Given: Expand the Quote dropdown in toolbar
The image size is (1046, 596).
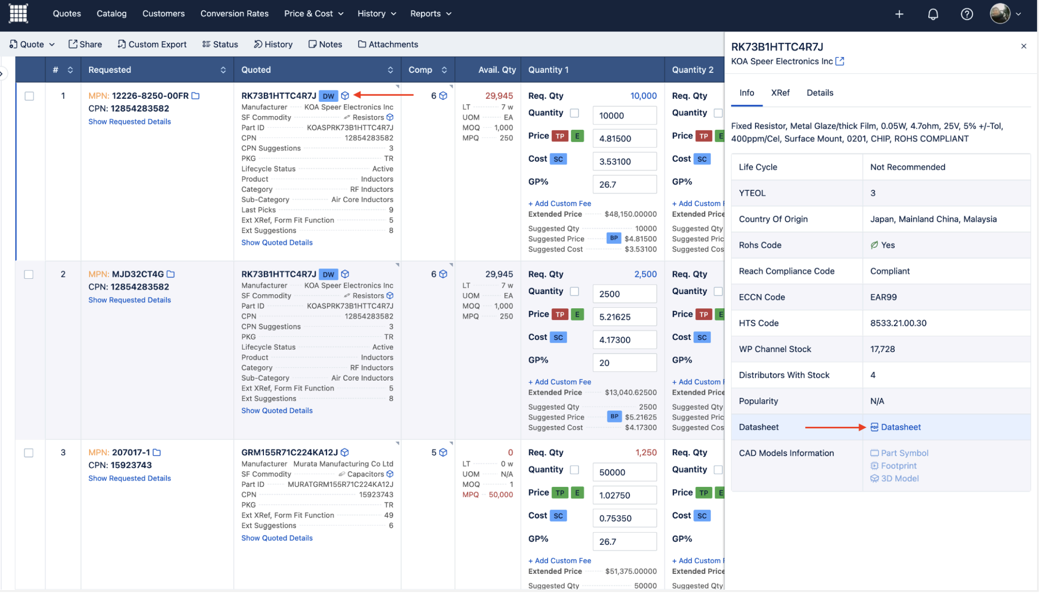Looking at the screenshot, I should click(33, 44).
